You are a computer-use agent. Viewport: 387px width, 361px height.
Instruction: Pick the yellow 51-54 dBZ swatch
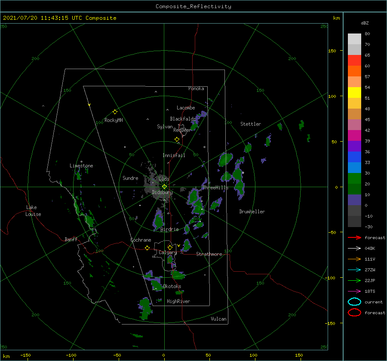click(x=354, y=93)
